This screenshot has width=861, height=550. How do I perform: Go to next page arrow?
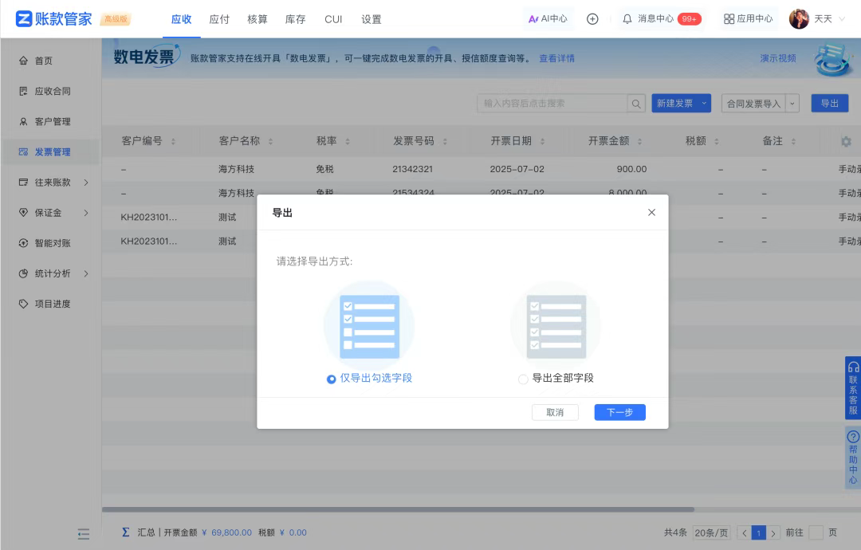tap(773, 532)
